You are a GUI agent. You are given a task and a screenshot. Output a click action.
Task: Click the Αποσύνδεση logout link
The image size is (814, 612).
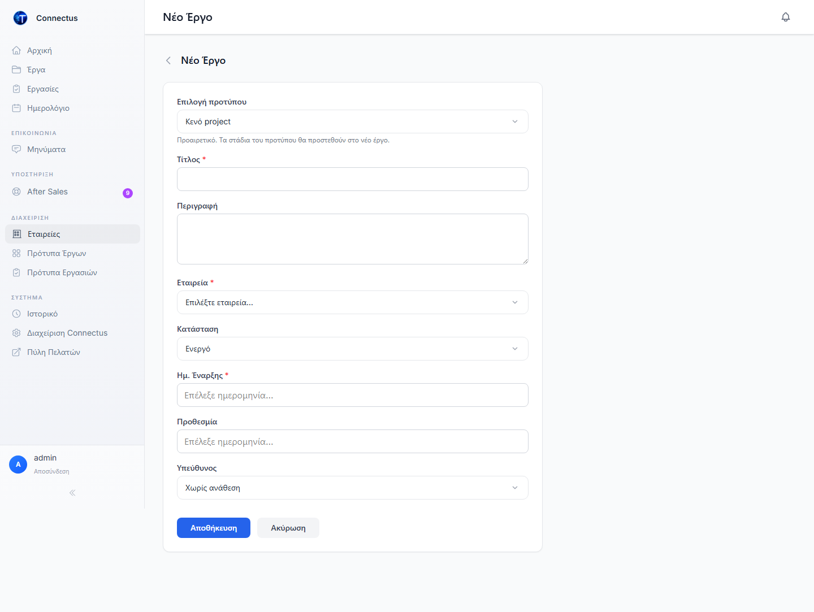click(51, 471)
